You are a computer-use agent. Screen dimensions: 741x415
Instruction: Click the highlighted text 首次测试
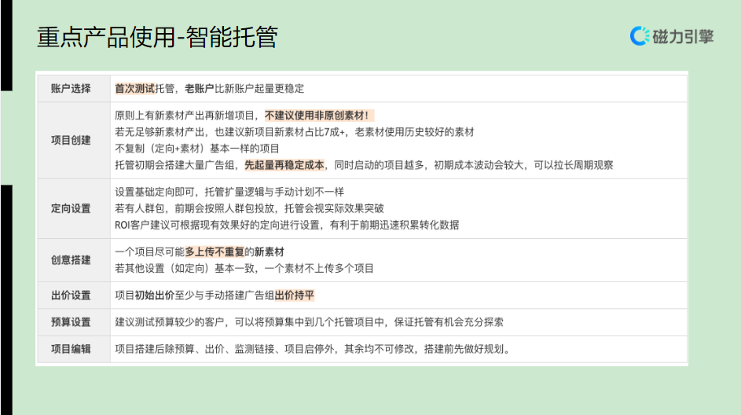134,88
